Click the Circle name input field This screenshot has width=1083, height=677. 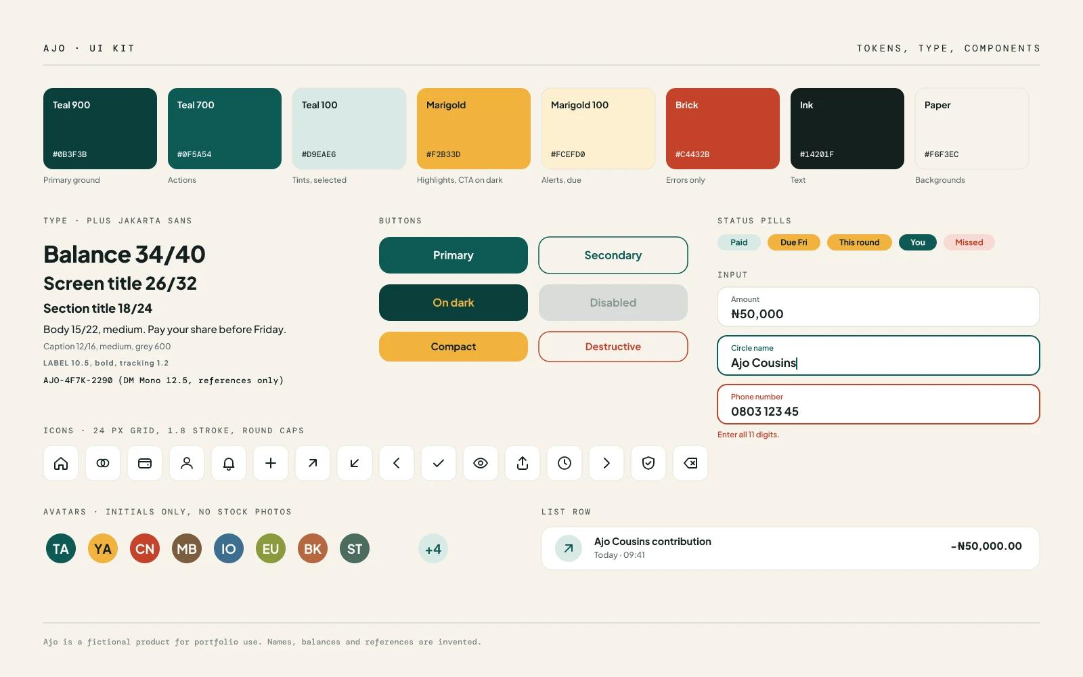[x=879, y=355]
